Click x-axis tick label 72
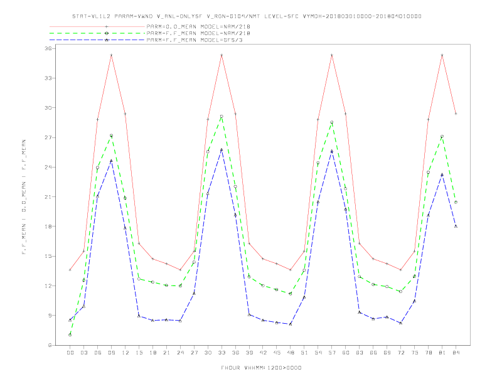This screenshot has width=497, height=384. 400,353
